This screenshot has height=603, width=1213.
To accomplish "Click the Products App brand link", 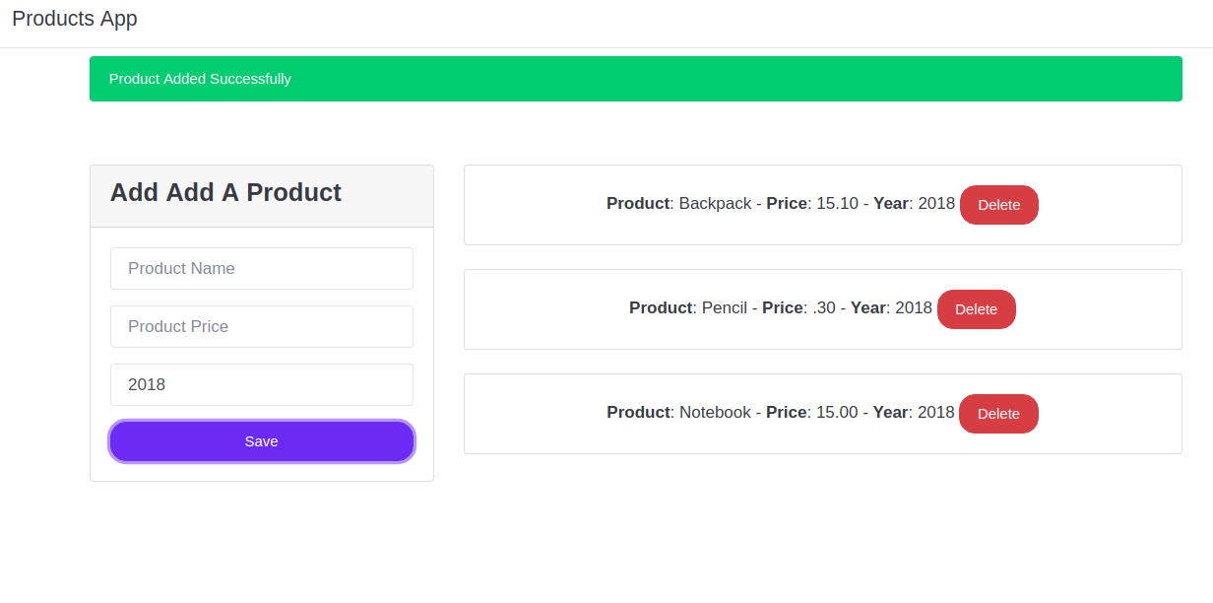I will click(75, 19).
